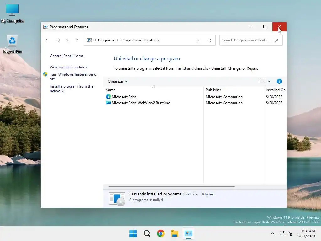Open help with the question mark icon
The height and width of the screenshot is (241, 321).
[279, 81]
